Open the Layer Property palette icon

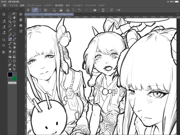(x=4, y=40)
